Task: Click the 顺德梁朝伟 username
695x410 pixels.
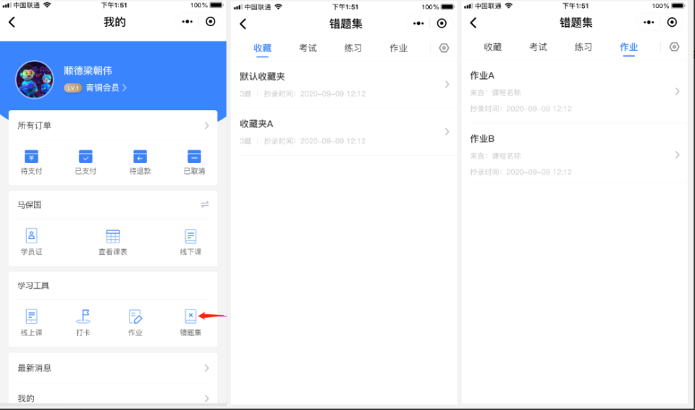Action: click(88, 70)
